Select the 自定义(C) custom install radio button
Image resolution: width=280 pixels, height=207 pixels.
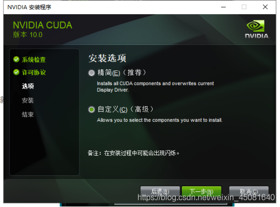(91, 109)
